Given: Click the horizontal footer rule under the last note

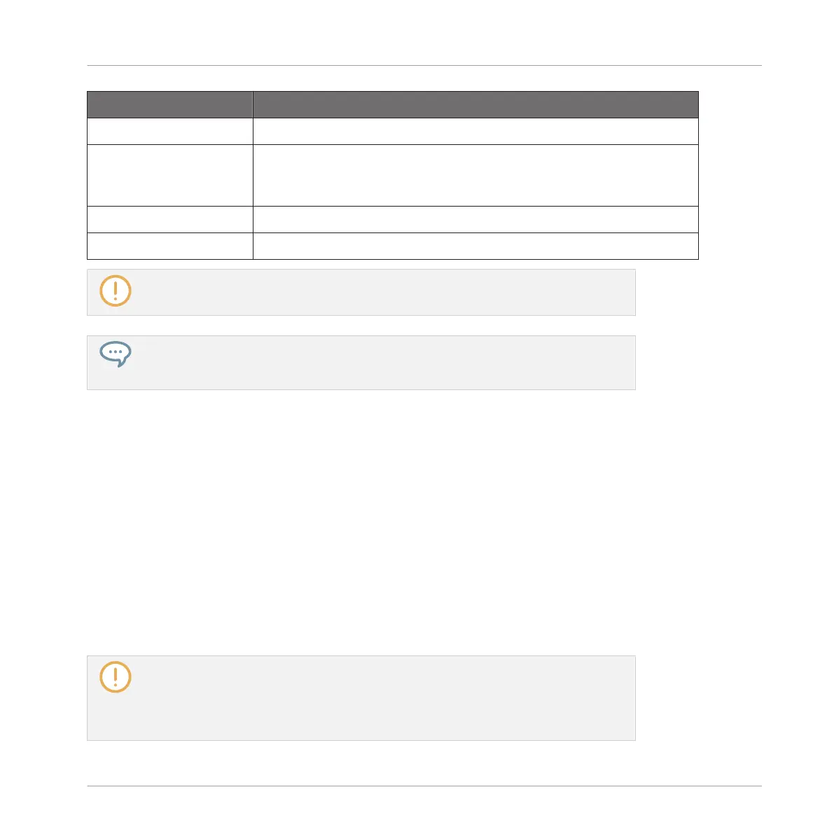Looking at the screenshot, I should (x=424, y=786).
